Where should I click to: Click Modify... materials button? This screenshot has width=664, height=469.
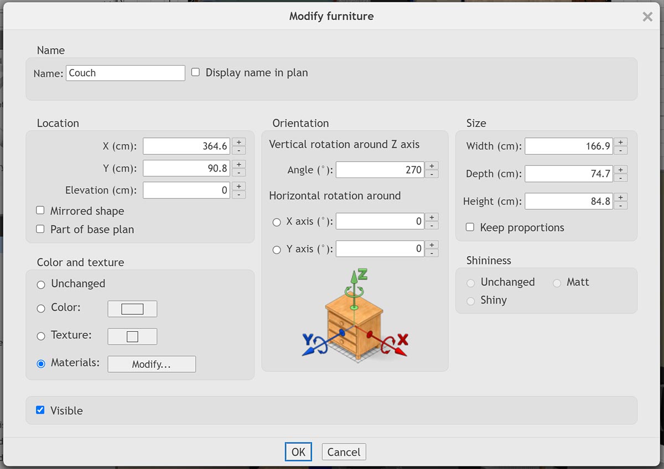point(151,364)
